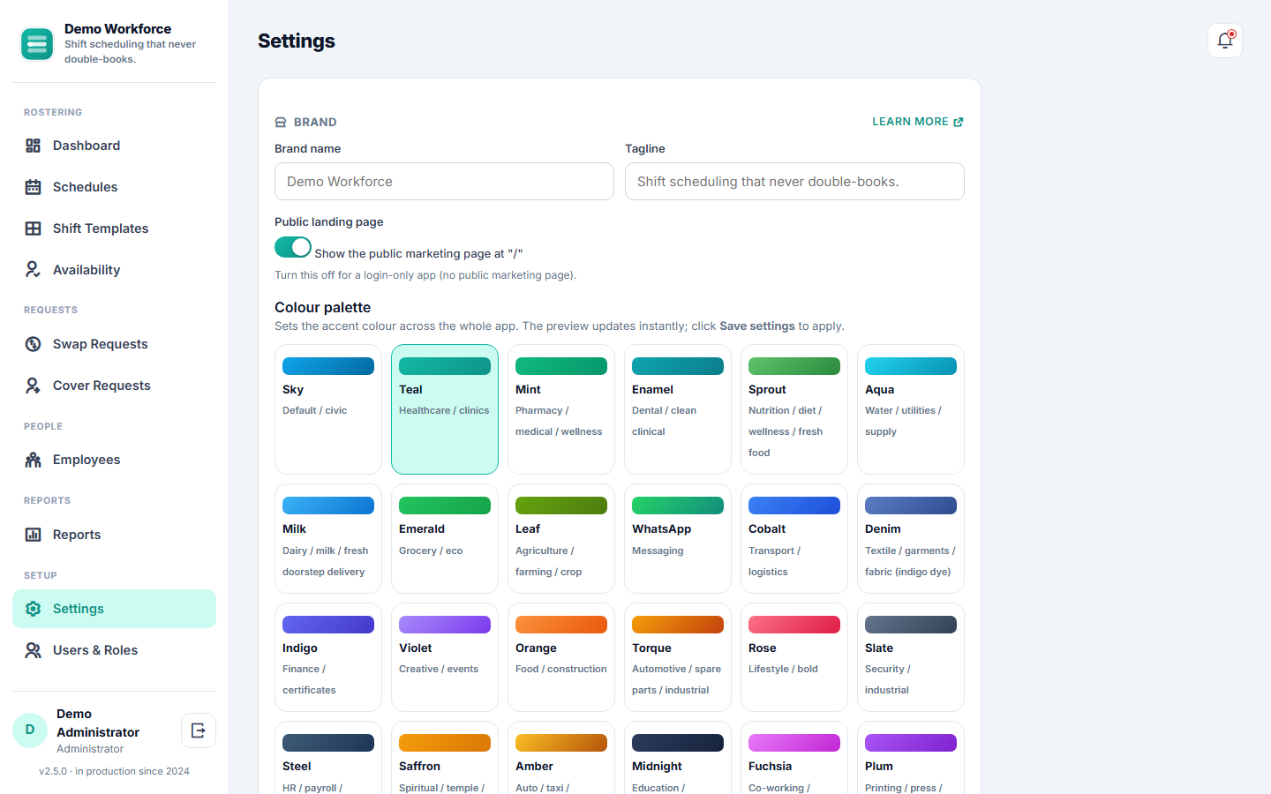Click the Reports chart icon

tap(33, 535)
